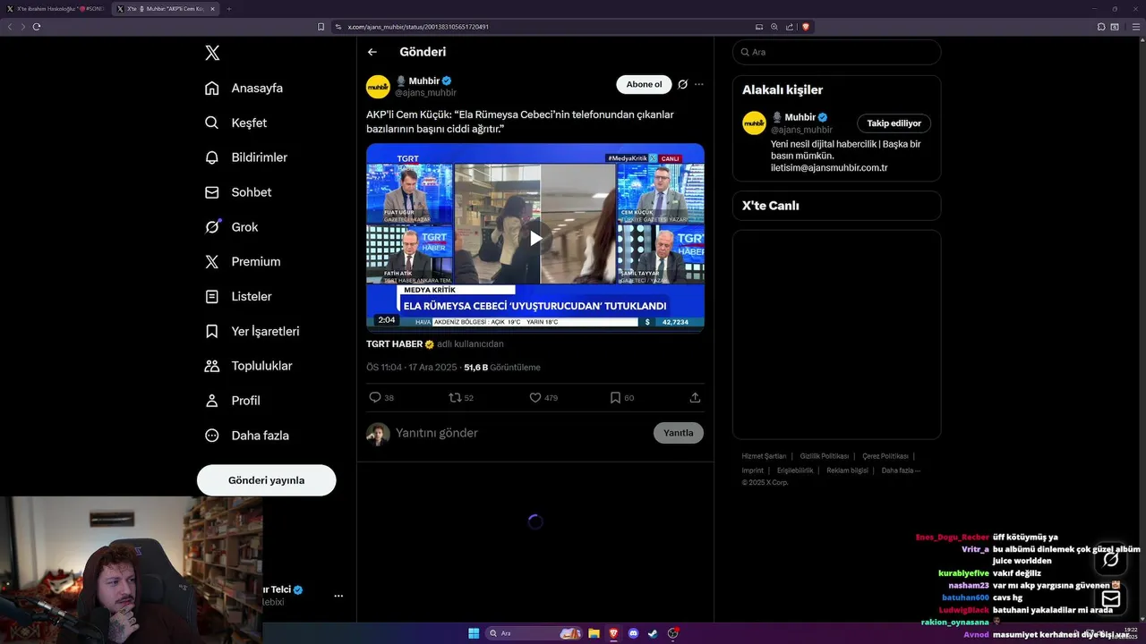
Task: Click the address bar share icon
Action: pyautogui.click(x=789, y=27)
